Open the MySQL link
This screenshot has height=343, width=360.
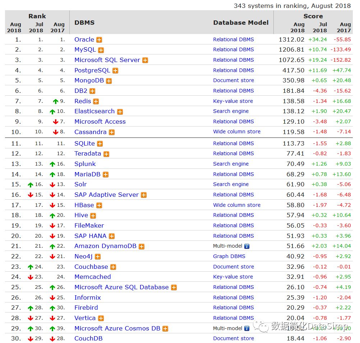click(85, 50)
